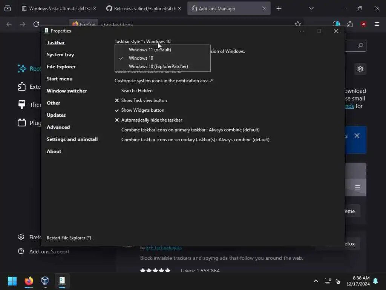
Task: Open the About section
Action: (54, 151)
